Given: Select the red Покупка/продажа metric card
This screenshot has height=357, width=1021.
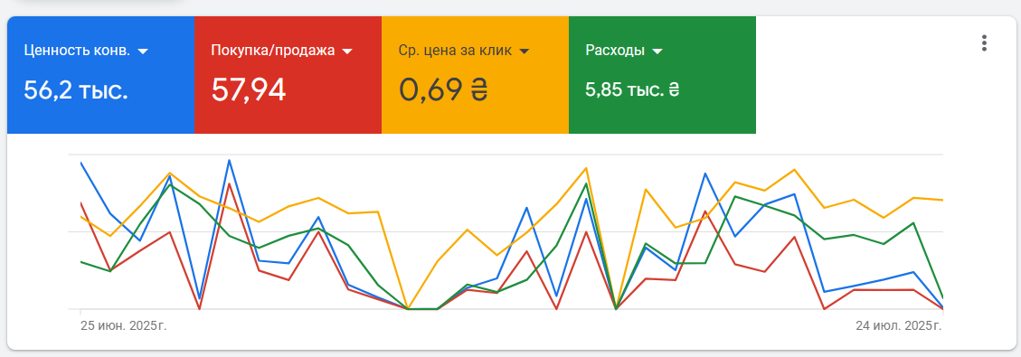Looking at the screenshot, I should pos(288,75).
